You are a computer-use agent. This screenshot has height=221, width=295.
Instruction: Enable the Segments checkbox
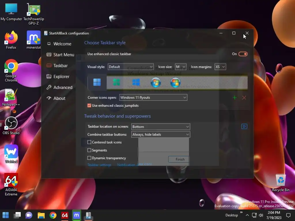[x=89, y=150]
